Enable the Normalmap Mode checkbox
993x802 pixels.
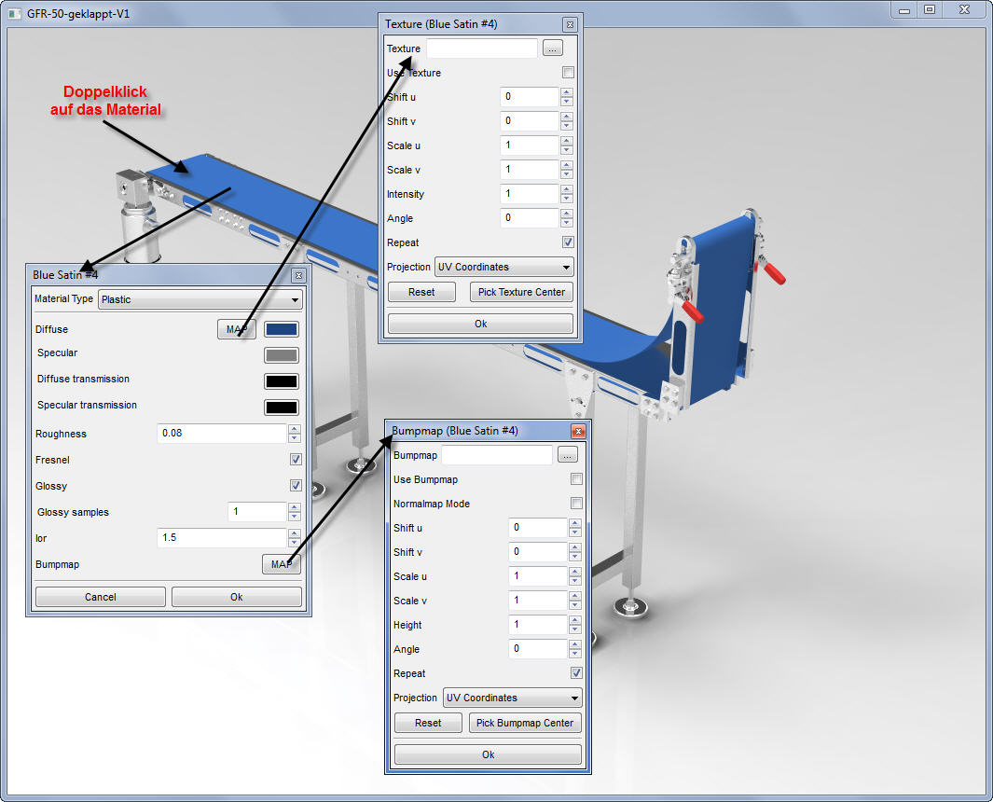pyautogui.click(x=576, y=503)
